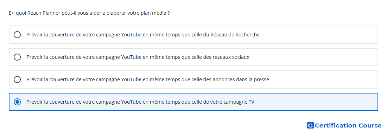This screenshot has width=387, height=132.
Task: Open the Certification Course link text
Action: (348, 125)
